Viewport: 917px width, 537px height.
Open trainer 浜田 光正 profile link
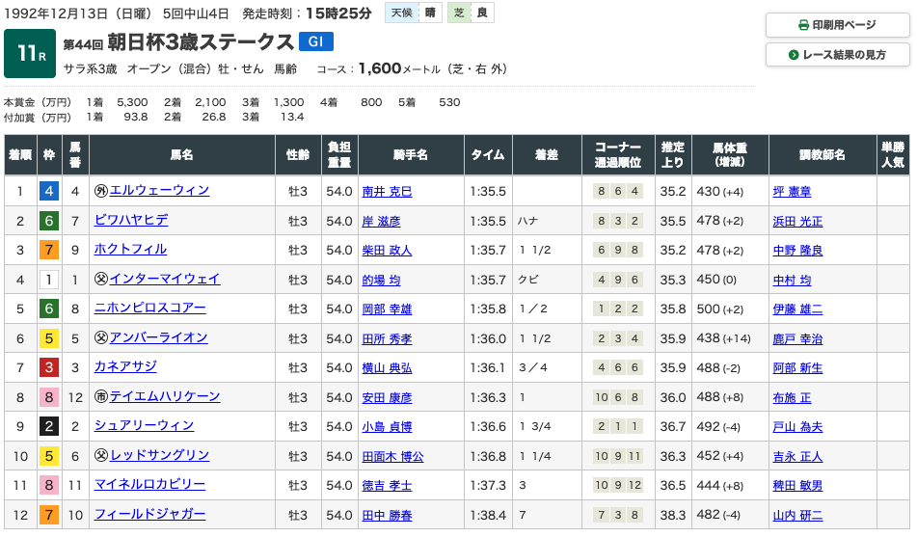click(797, 222)
